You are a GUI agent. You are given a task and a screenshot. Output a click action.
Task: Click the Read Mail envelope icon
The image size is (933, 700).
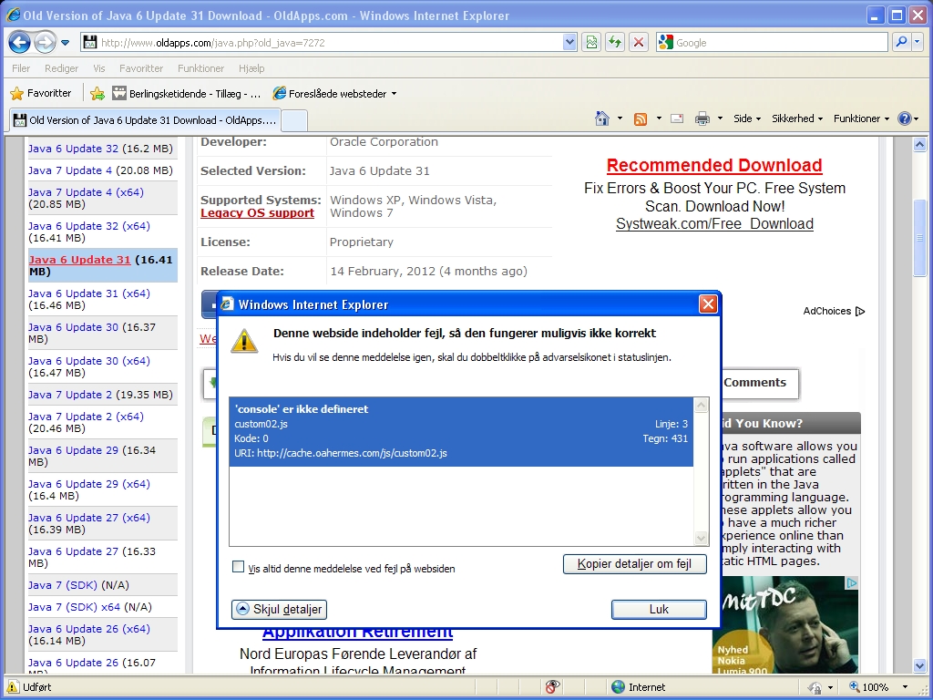(677, 118)
